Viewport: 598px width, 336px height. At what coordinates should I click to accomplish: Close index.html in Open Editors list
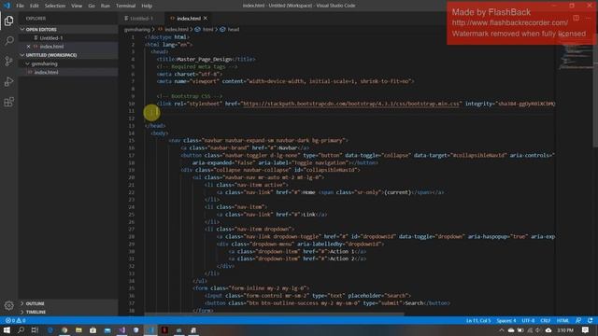(x=28, y=47)
